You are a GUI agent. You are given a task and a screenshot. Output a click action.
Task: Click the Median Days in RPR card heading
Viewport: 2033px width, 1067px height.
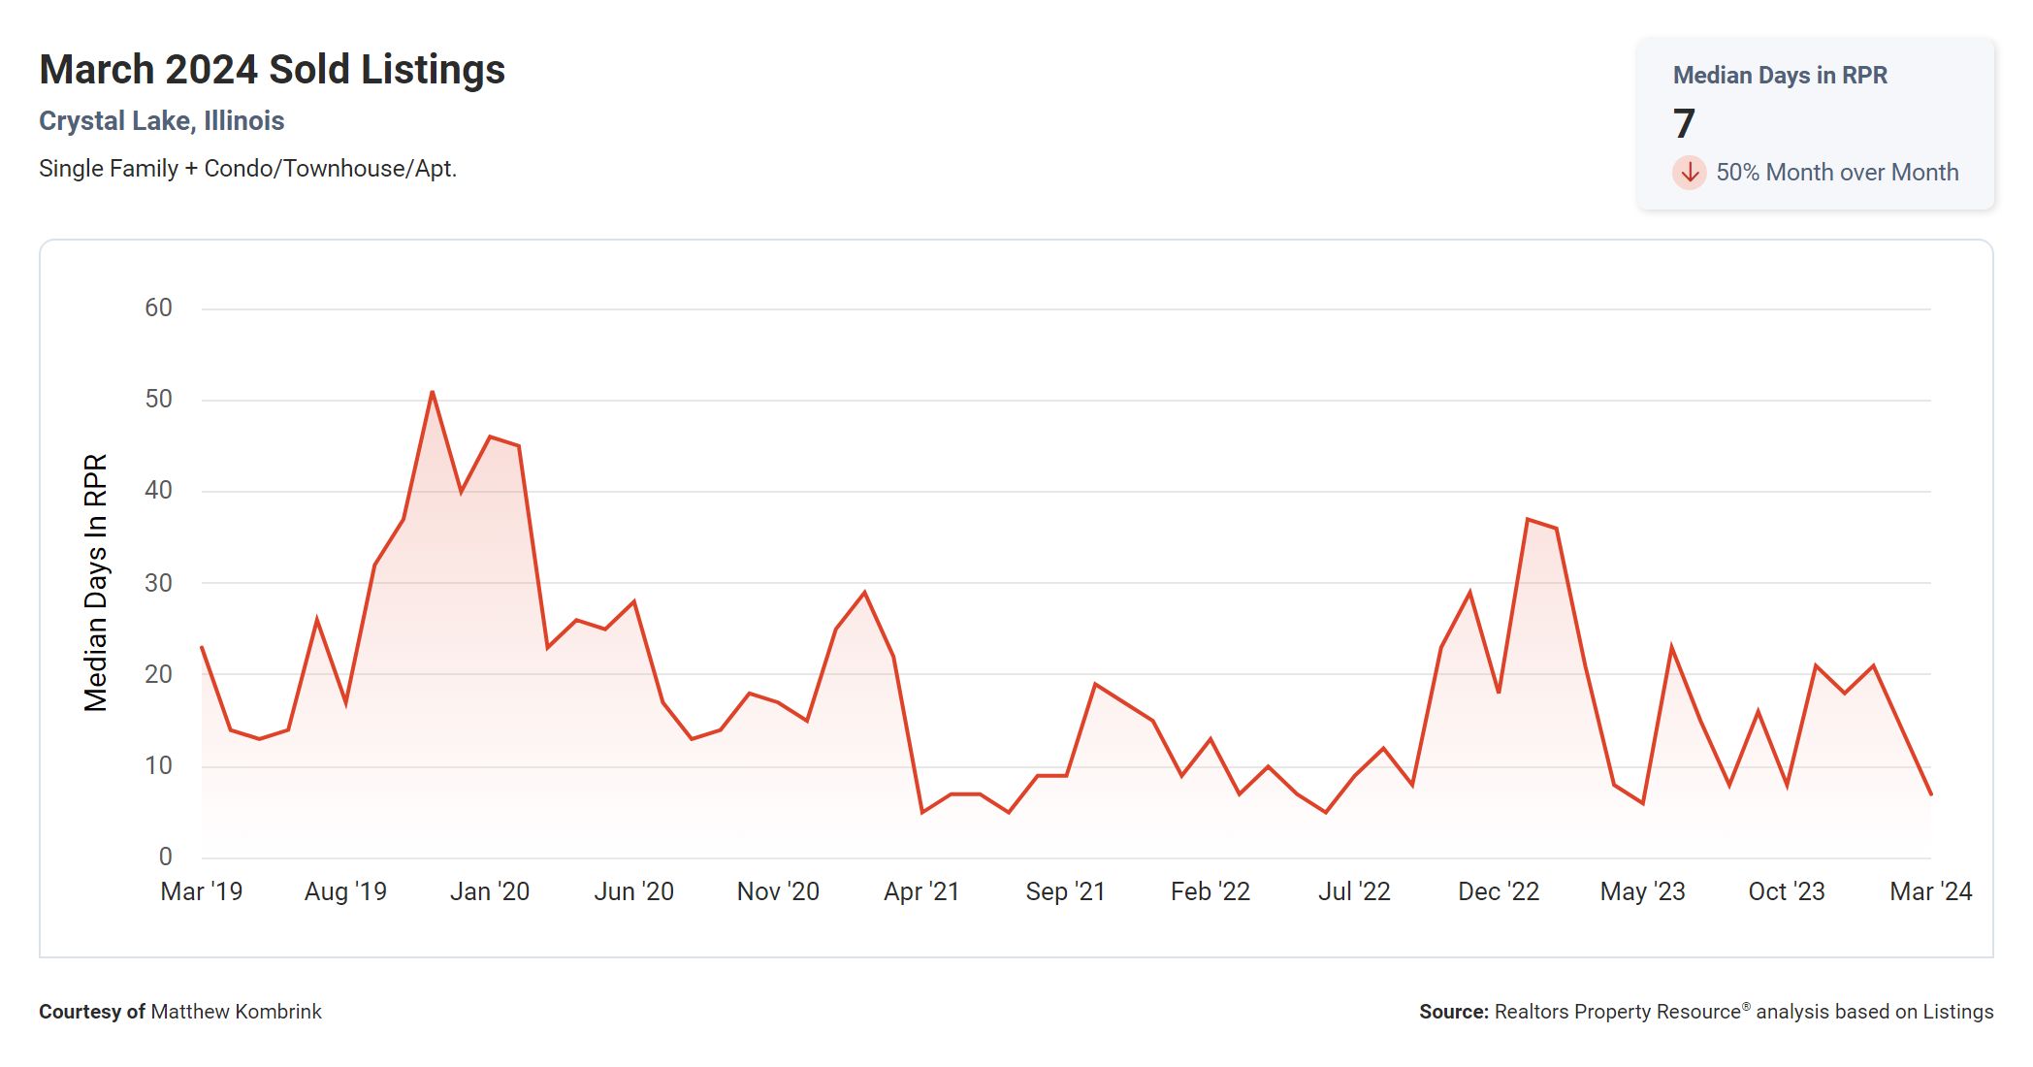(1780, 76)
